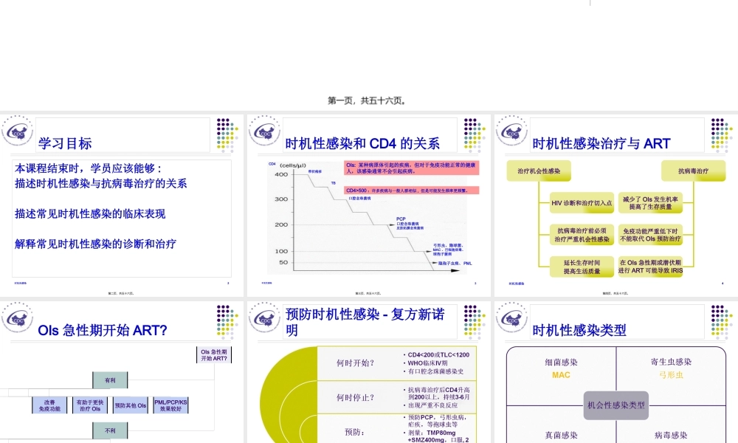The height and width of the screenshot is (443, 738).
Task: Click the slide title 时机性感染类型
Action: tap(579, 330)
